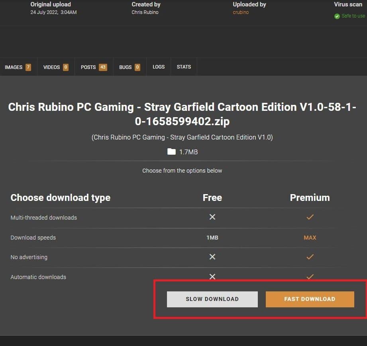Screen dimensions: 367x346
Task: Click the Automatic downloads row label
Action: (38, 277)
